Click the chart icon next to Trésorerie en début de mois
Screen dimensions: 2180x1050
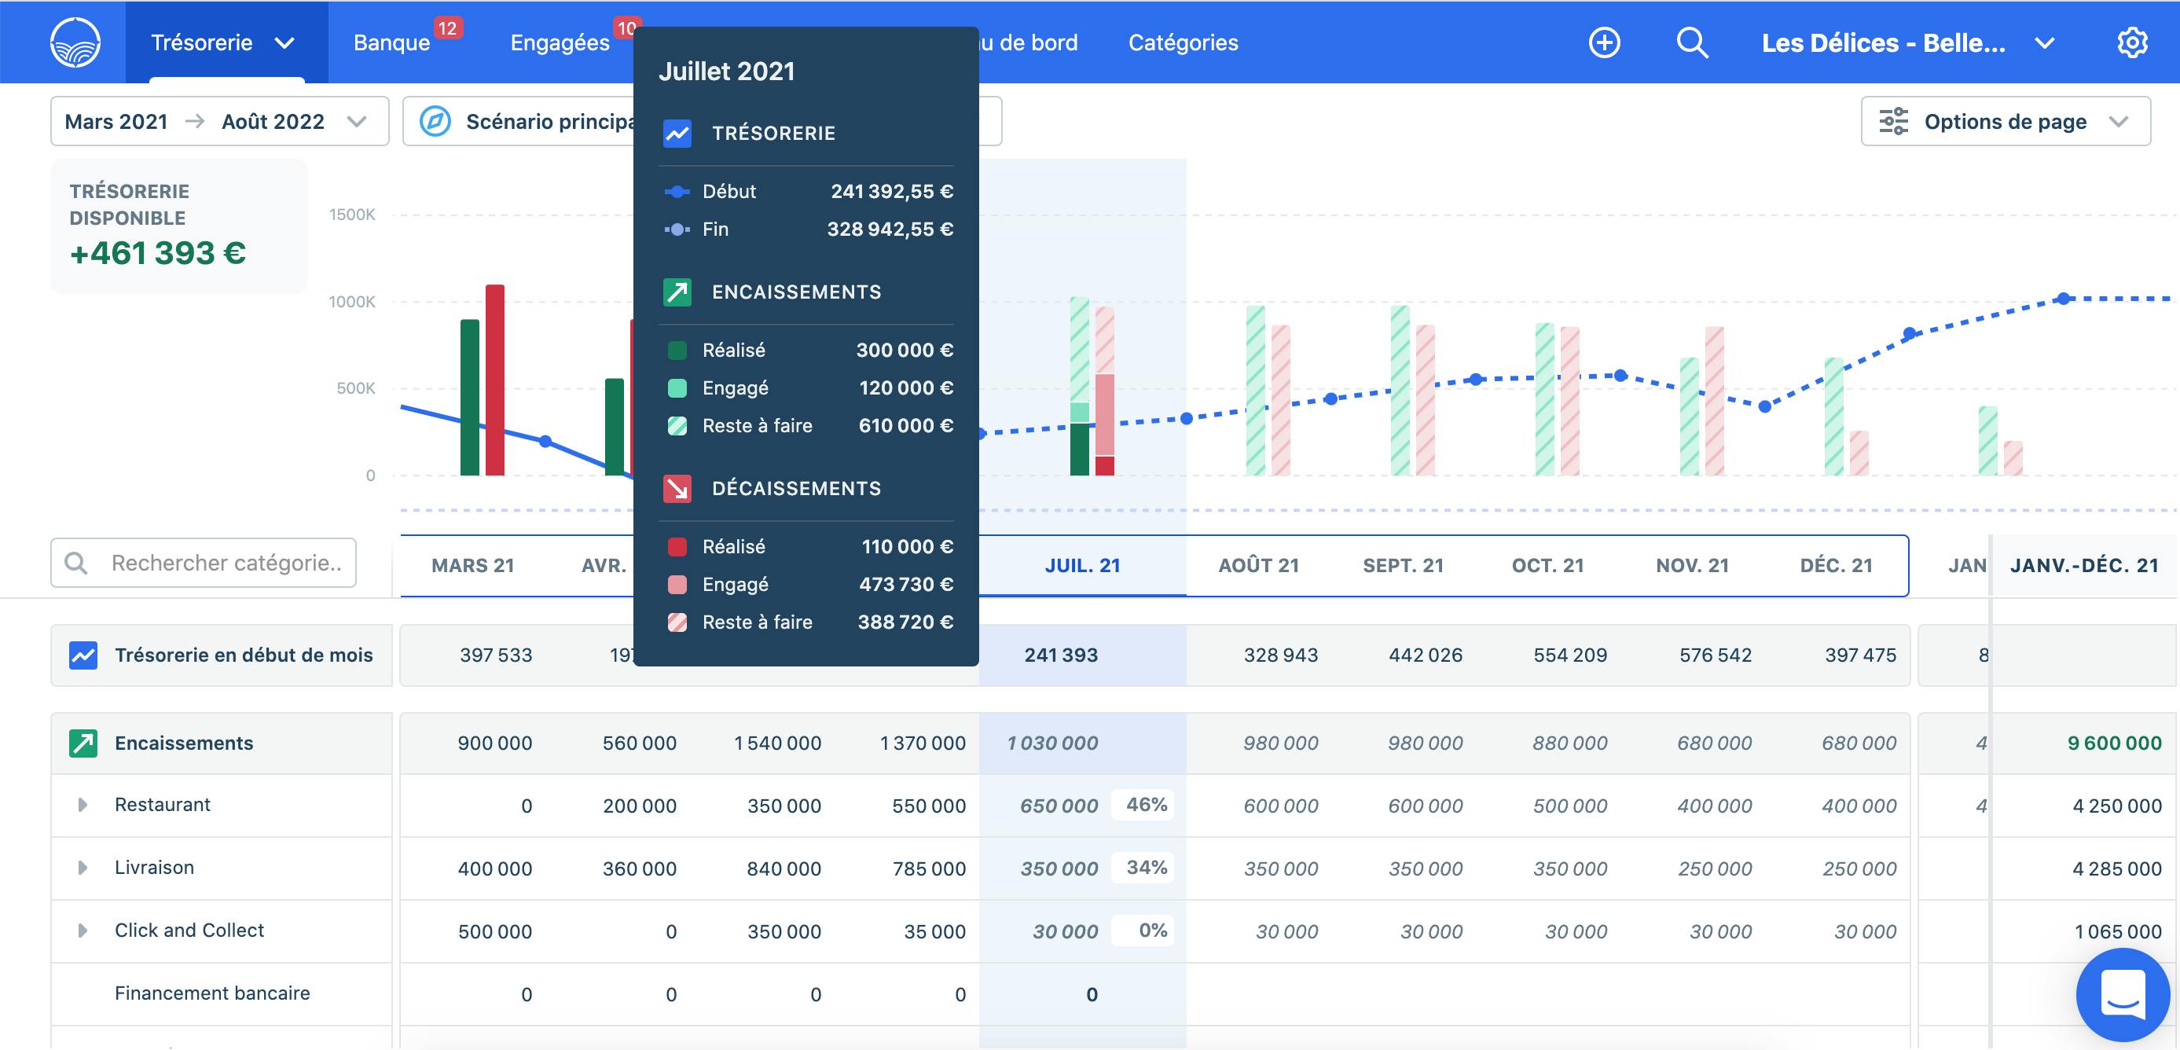pos(84,654)
